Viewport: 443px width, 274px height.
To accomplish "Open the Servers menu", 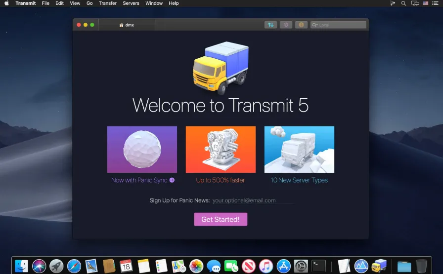I will (131, 3).
